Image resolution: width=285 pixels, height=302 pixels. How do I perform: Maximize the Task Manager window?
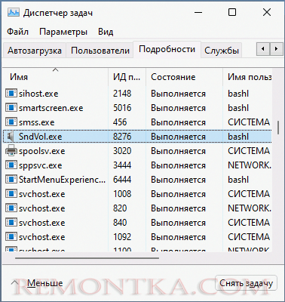(x=232, y=12)
